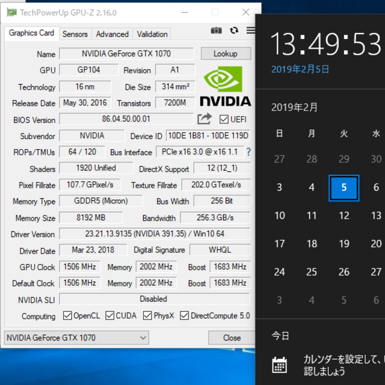Go to the Validation tab
The width and height of the screenshot is (385, 385).
[x=152, y=34]
